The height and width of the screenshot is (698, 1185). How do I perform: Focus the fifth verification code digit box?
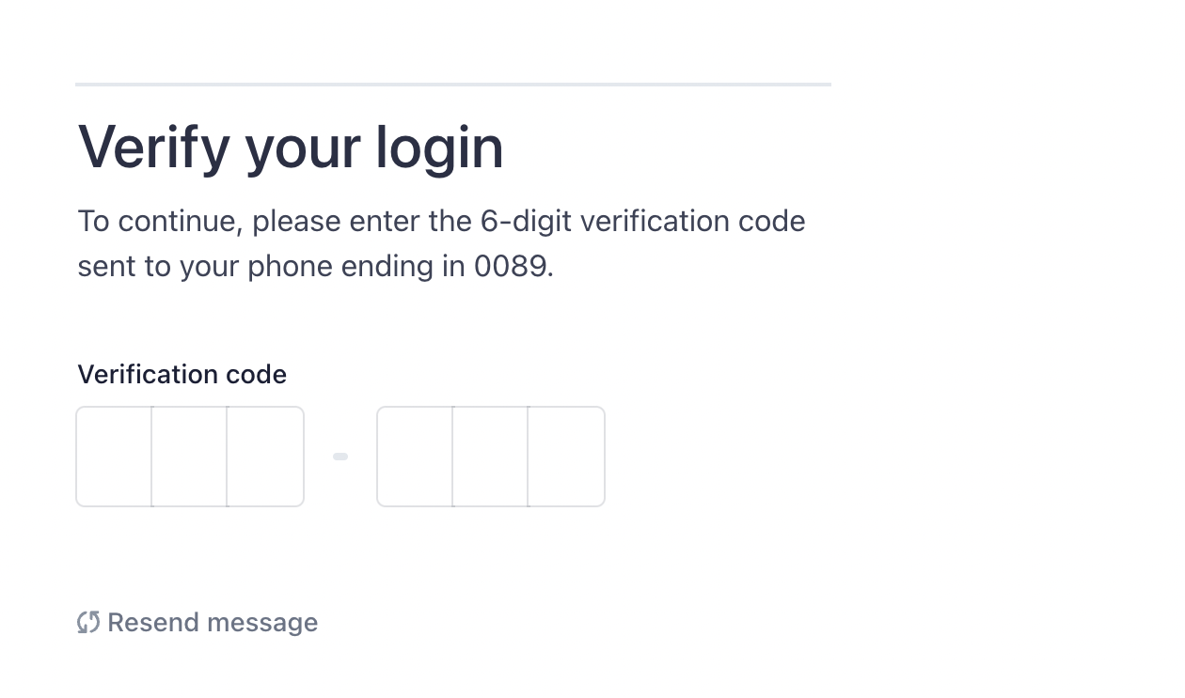(490, 457)
